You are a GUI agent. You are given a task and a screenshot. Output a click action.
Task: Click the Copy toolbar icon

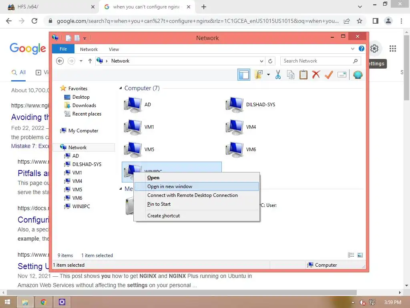coord(291,75)
